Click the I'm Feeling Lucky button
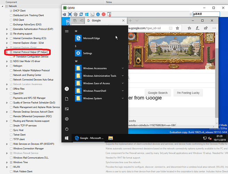This screenshot has width=228, height=174. (x=188, y=93)
